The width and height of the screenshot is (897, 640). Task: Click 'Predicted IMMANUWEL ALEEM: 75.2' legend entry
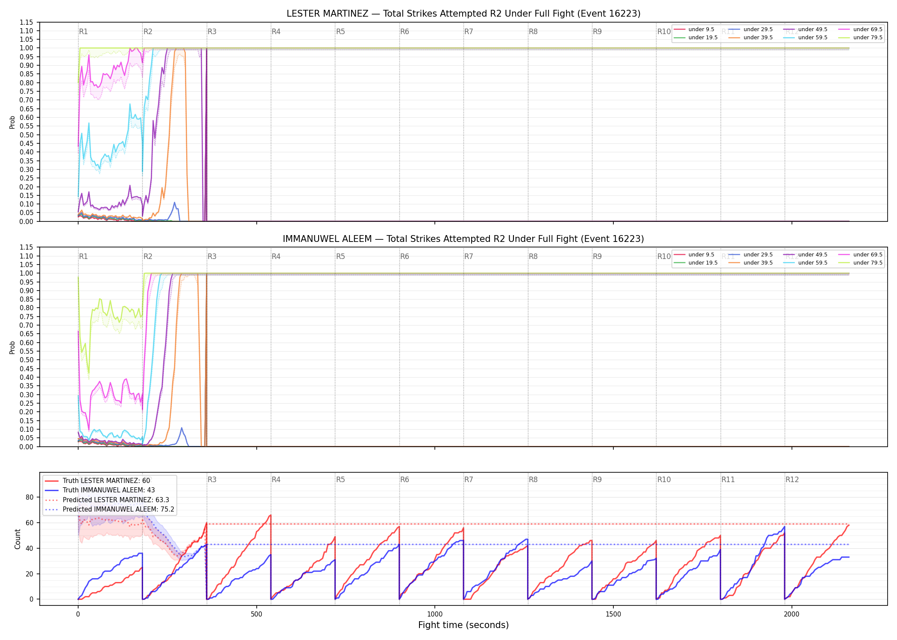tap(109, 509)
